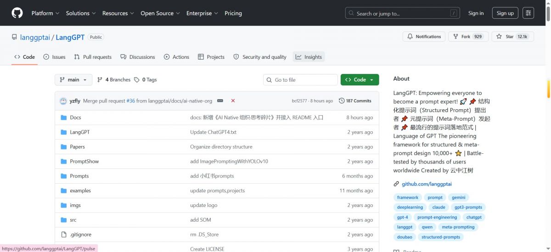The width and height of the screenshot is (551, 252).
Task: Expand the Enterprise menu
Action: (x=202, y=13)
